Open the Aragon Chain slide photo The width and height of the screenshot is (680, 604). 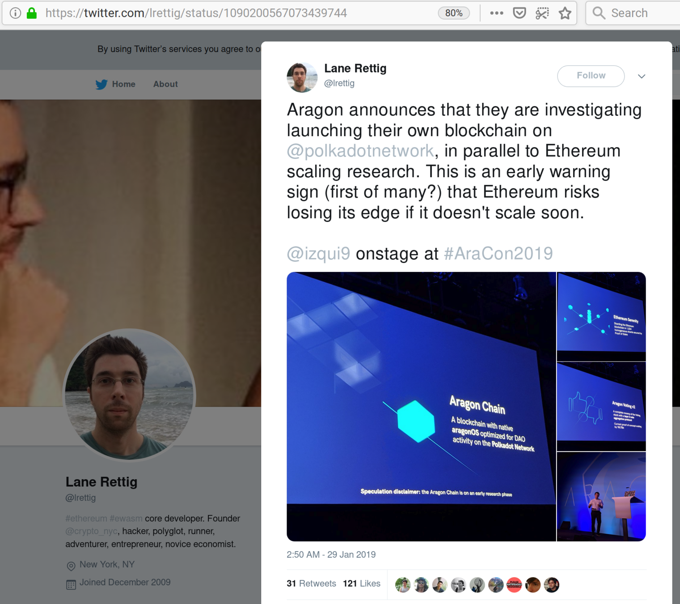421,407
